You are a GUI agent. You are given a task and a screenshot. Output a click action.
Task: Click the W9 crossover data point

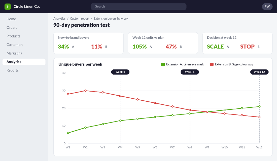pyautogui.click(x=207, y=112)
